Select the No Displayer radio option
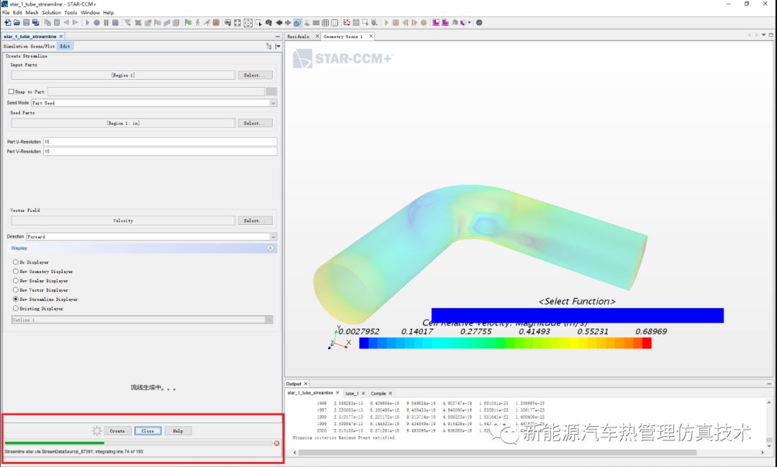Viewport: 777px width, 467px height. click(x=15, y=262)
